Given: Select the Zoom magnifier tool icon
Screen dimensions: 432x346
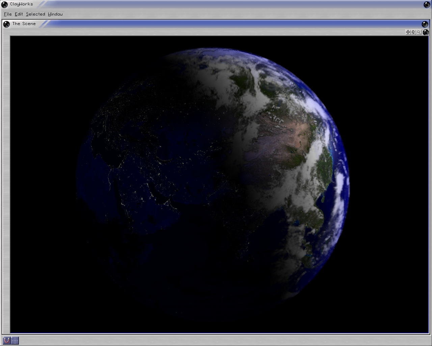Looking at the screenshot, I should tap(418, 32).
